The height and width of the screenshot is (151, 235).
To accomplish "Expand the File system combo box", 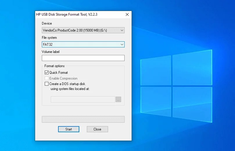I will 83,45.
